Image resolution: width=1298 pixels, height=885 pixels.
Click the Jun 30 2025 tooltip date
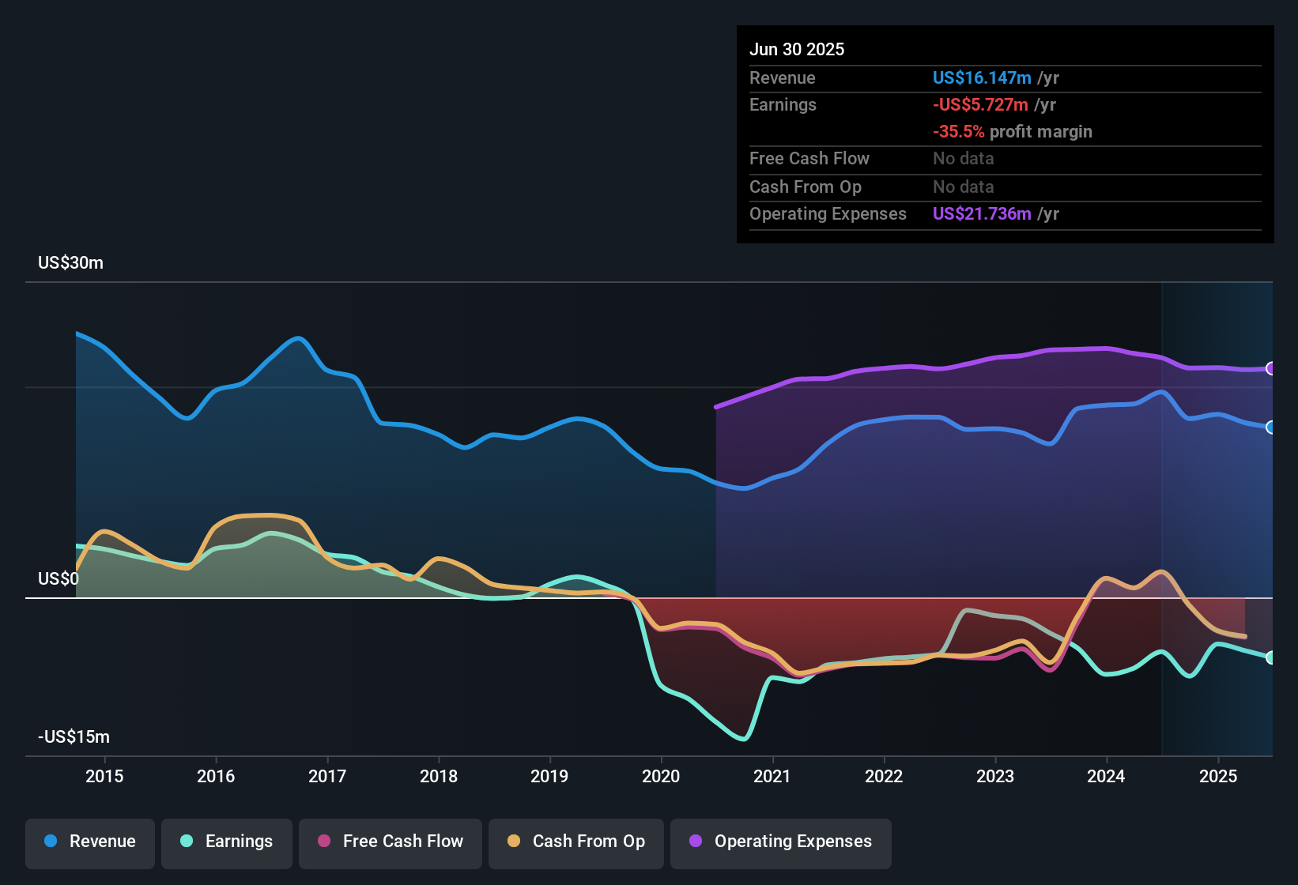(797, 50)
